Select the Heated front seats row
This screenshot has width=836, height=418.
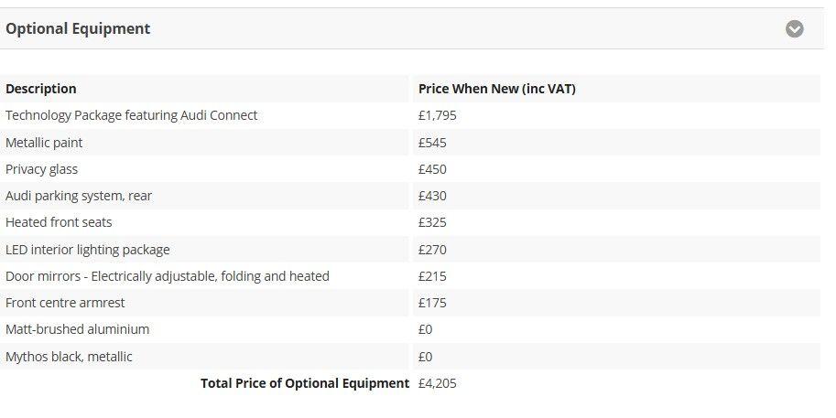410,222
